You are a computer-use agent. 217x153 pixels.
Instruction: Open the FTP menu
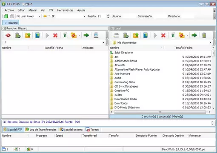tap(51, 10)
